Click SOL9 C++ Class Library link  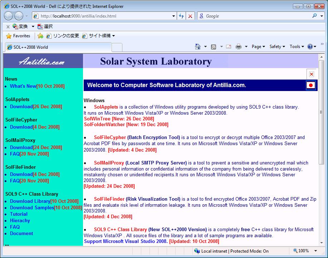click(121, 229)
